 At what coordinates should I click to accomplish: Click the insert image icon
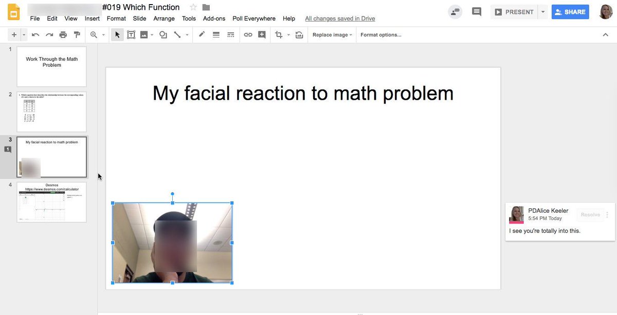pos(144,34)
